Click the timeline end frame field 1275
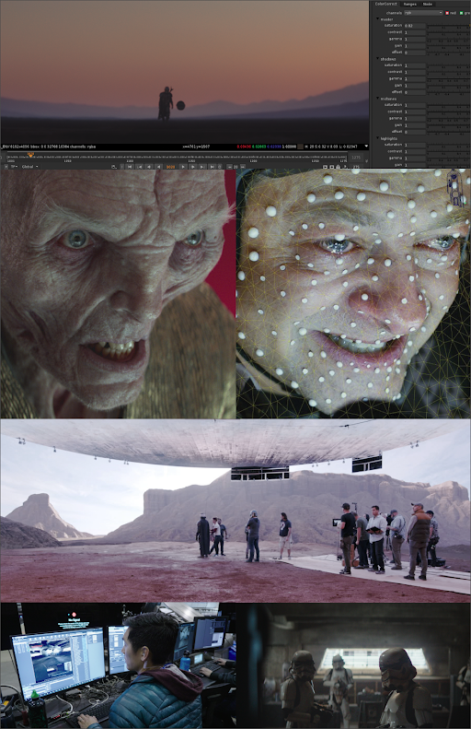471x729 pixels. point(356,158)
